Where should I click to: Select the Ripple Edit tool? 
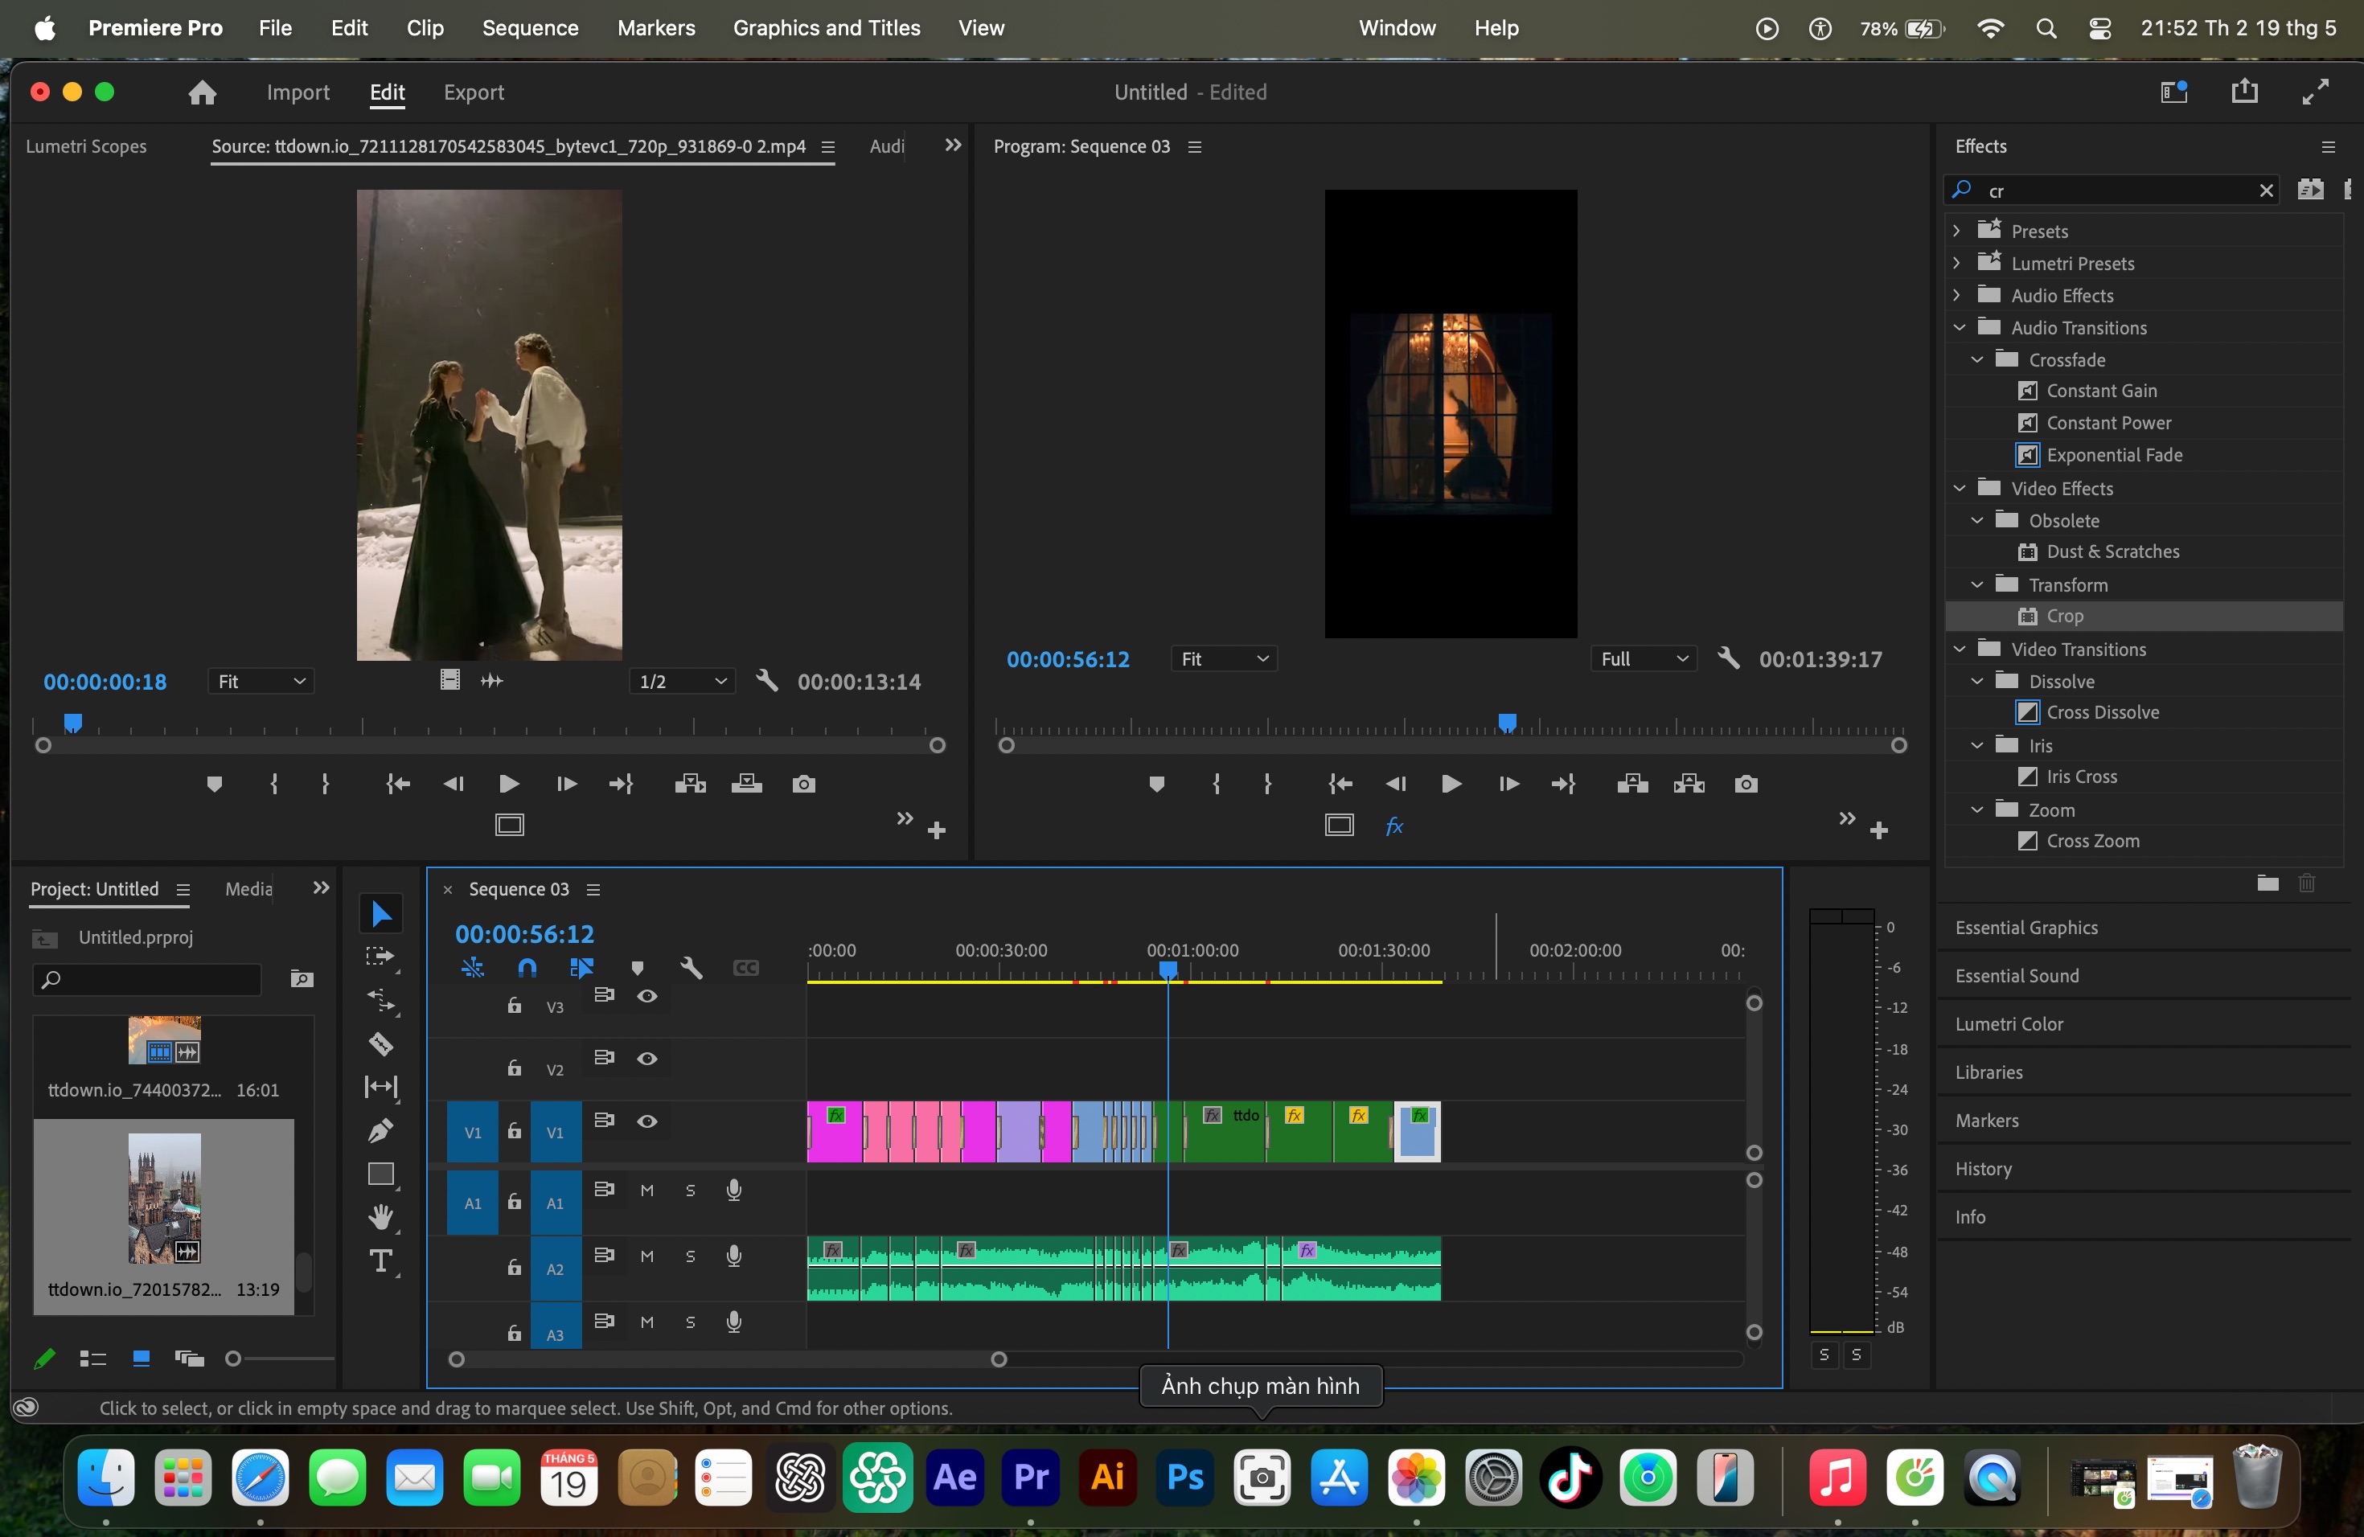pos(381,1001)
